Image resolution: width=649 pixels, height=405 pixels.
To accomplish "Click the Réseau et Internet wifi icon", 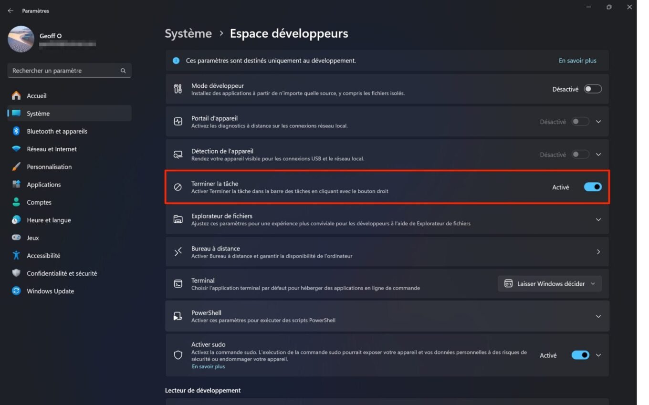I will (x=16, y=149).
